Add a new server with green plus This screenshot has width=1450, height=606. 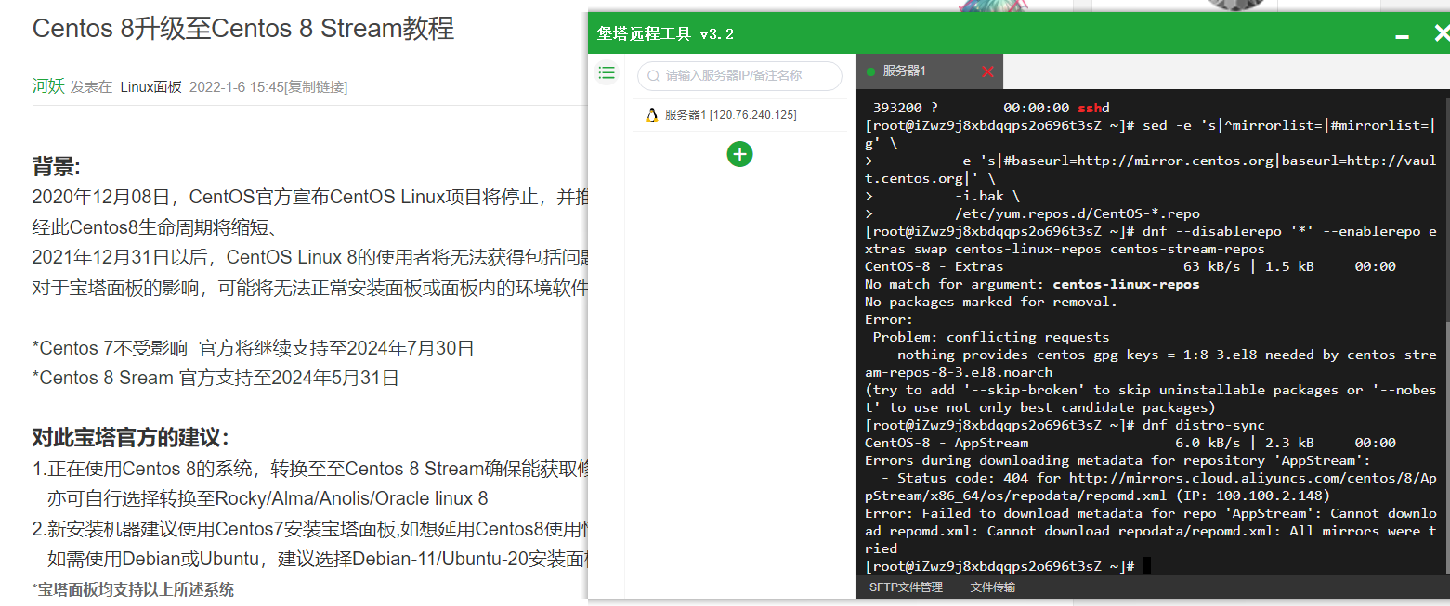[739, 154]
